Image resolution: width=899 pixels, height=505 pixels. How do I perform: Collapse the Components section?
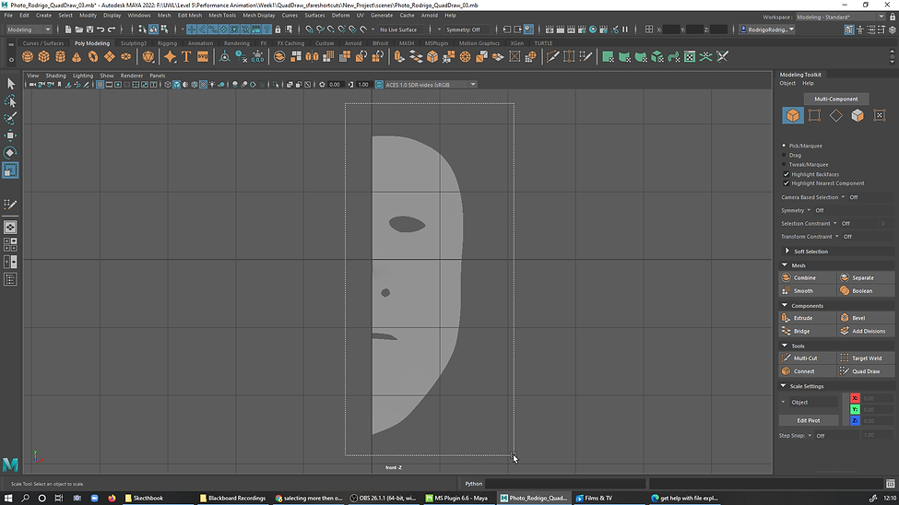(785, 306)
